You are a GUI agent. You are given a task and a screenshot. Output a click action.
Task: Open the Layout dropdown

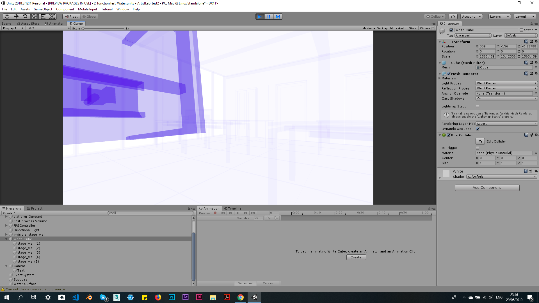pos(525,17)
